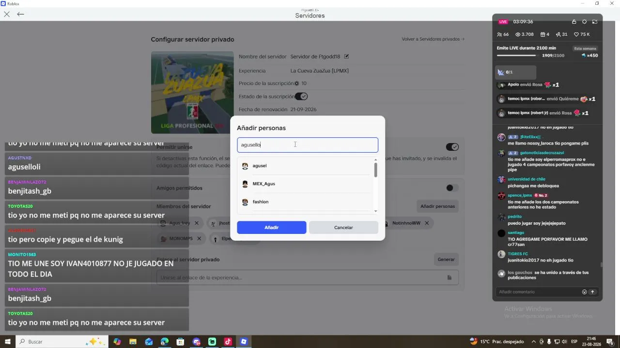
Task: Open the emoji picker in comment box
Action: 584,292
